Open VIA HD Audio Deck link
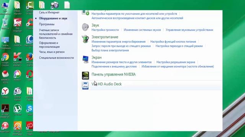Image resolution: width=245 pixels, height=137 pixels. coord(106,84)
